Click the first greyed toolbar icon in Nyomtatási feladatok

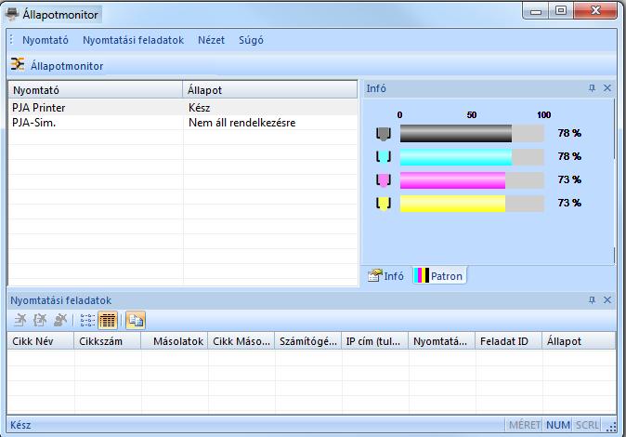click(x=20, y=320)
